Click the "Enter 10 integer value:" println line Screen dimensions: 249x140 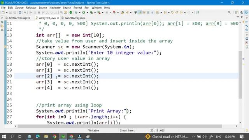coord(99,52)
